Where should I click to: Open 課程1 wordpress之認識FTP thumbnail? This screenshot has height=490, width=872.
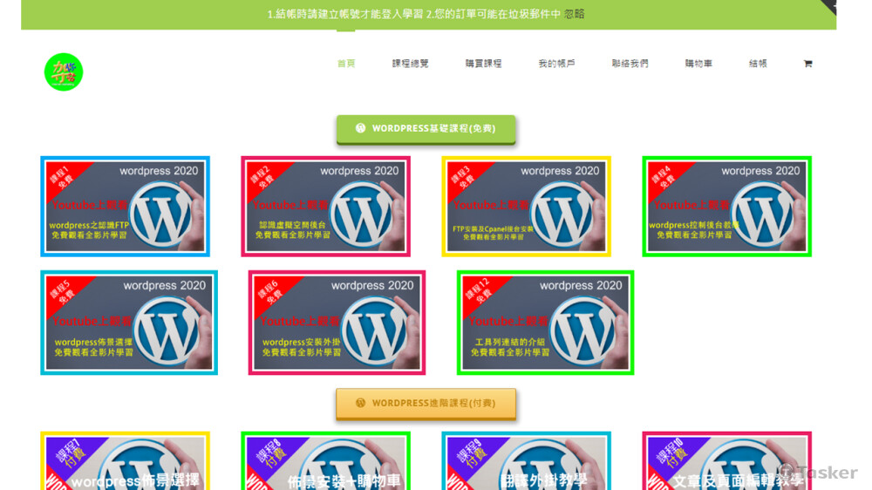coord(125,207)
